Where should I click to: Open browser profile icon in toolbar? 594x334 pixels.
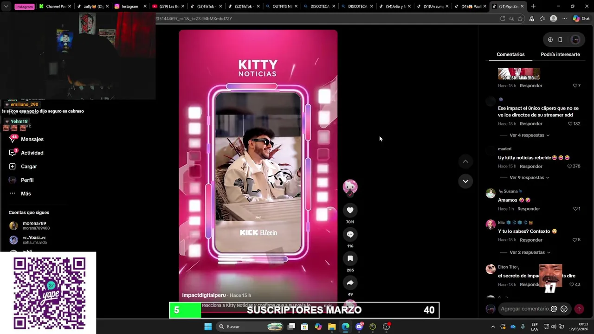coord(553,19)
